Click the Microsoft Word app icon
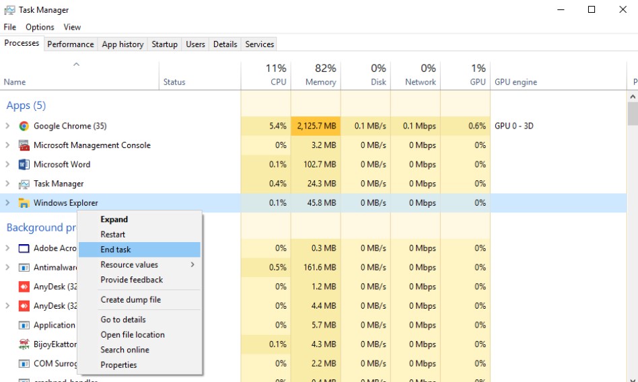Image resolution: width=638 pixels, height=382 pixels. coord(24,164)
